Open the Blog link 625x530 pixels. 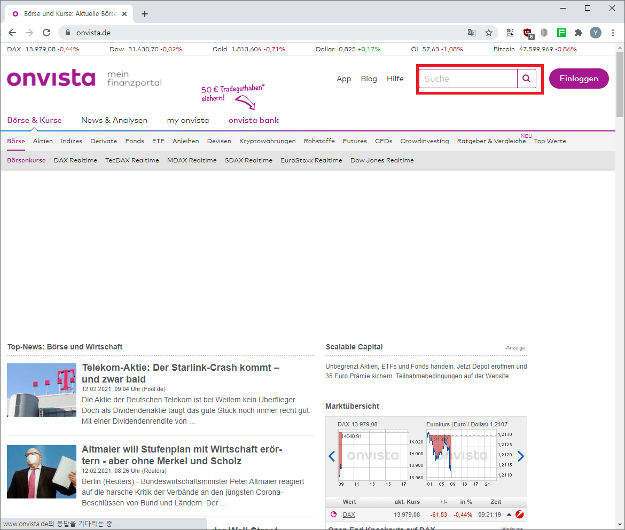[x=369, y=79]
